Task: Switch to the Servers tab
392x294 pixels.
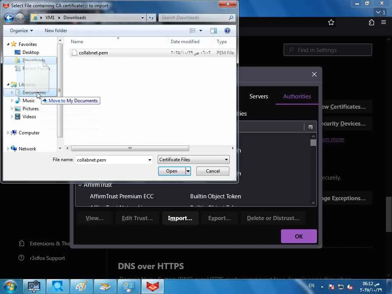Action: (259, 96)
